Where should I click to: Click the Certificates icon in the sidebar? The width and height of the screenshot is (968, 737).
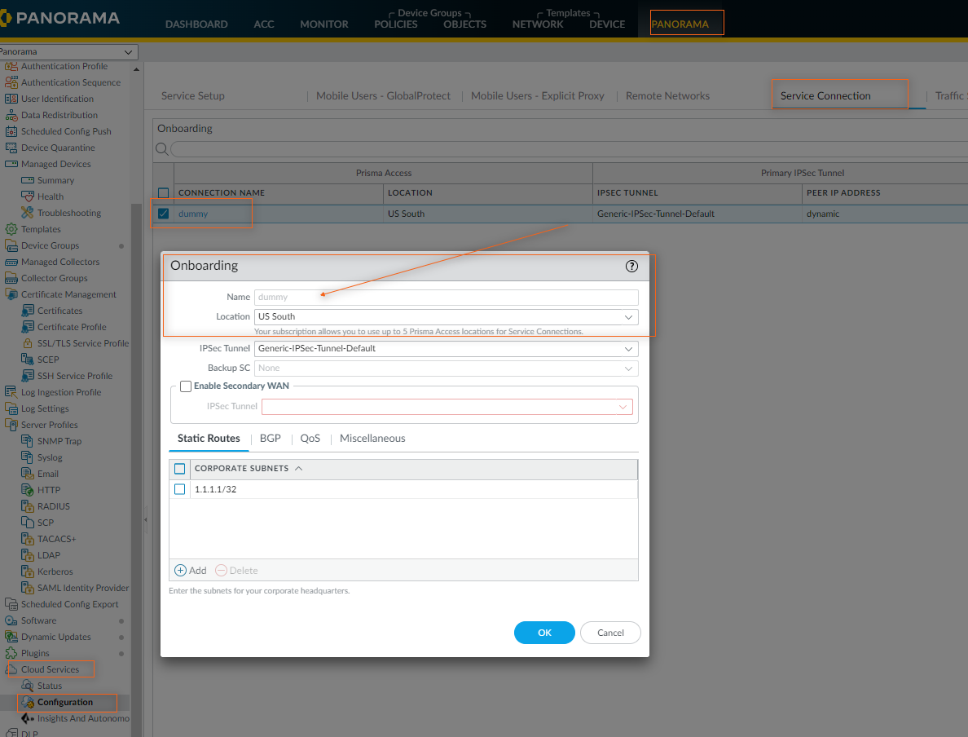point(28,311)
